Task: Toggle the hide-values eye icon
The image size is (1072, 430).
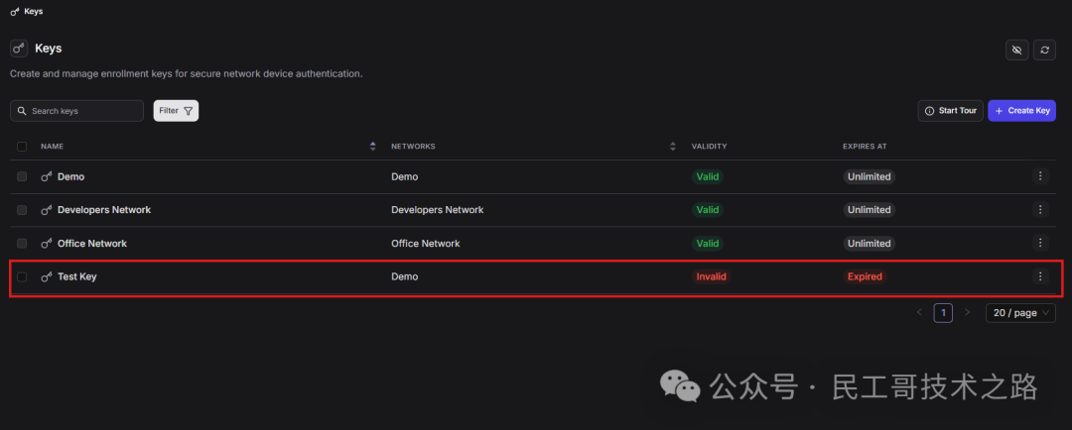Action: [1016, 50]
